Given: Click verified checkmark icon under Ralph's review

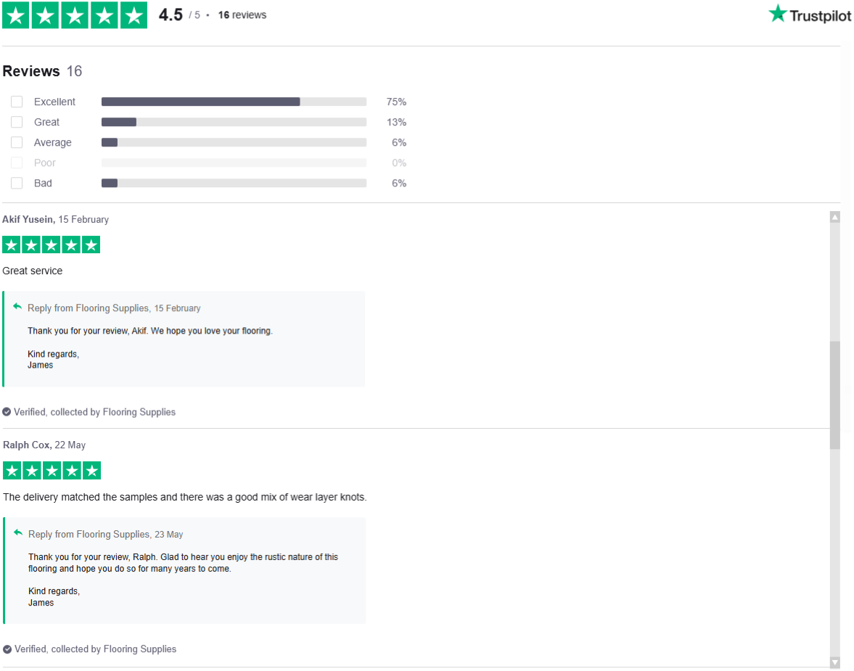Looking at the screenshot, I should [7, 649].
